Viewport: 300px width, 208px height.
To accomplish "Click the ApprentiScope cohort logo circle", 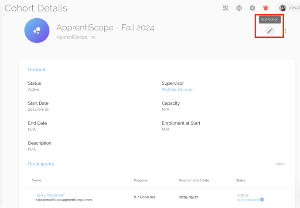I will pos(37,30).
